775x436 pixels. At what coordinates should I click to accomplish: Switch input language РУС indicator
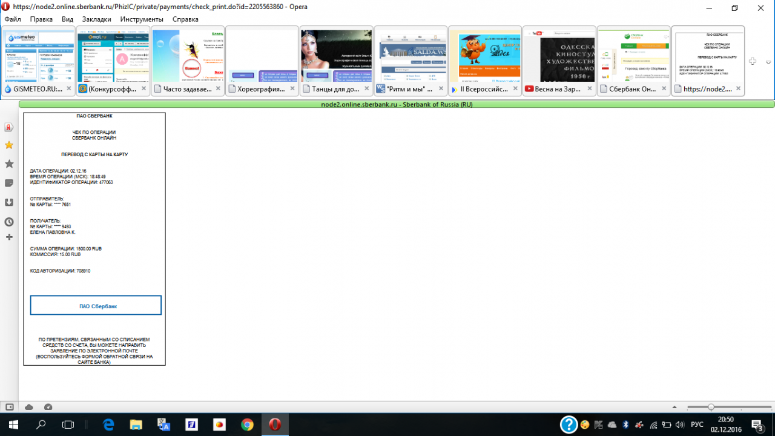[697, 424]
